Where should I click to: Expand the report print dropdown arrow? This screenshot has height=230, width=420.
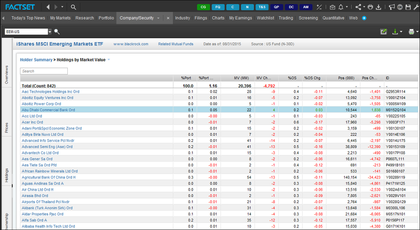click(417, 32)
